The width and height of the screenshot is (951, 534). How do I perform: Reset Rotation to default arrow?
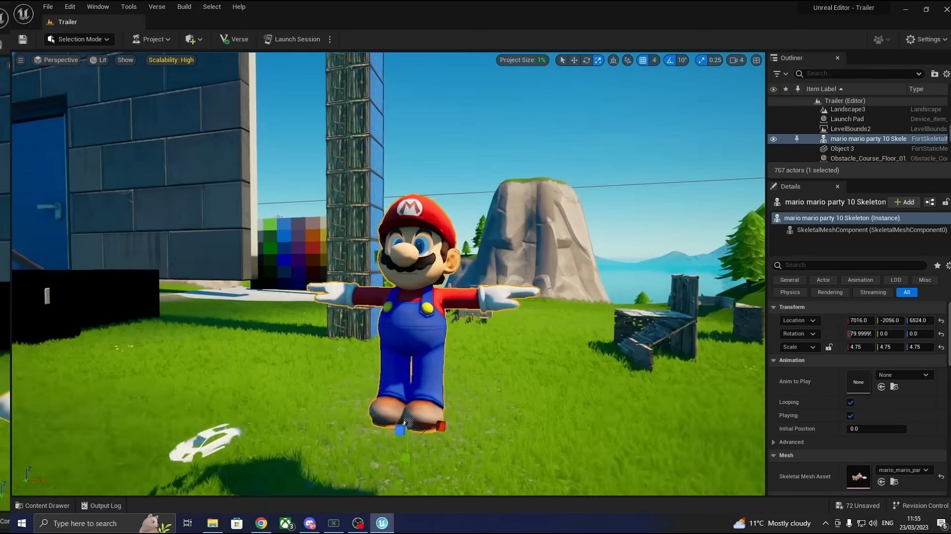941,334
